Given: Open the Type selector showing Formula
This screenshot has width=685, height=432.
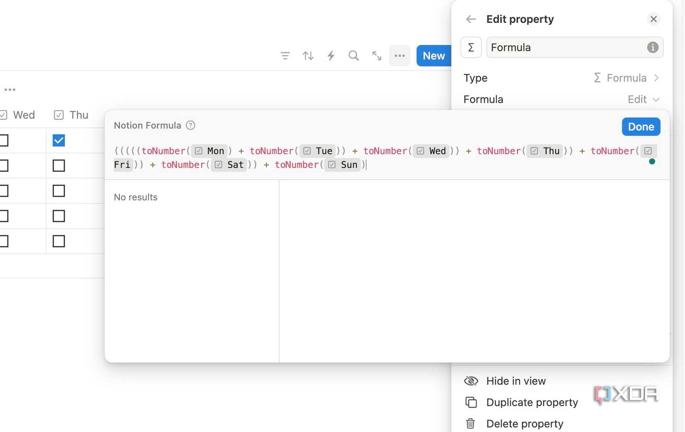Looking at the screenshot, I should (561, 78).
